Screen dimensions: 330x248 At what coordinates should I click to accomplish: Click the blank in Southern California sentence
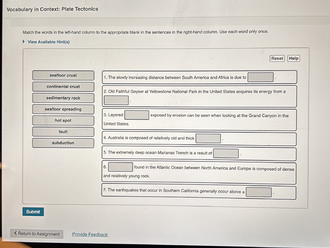259,192
